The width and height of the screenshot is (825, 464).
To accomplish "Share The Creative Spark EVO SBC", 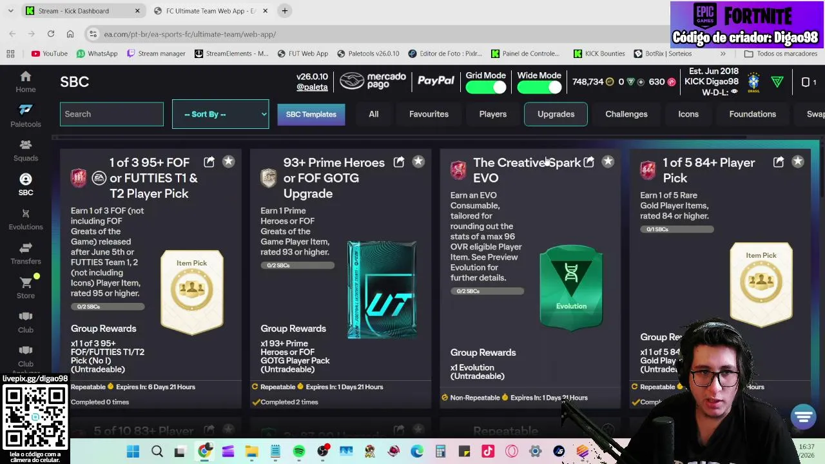I will (x=588, y=162).
